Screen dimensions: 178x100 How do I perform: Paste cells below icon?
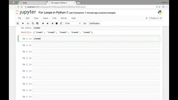38,23
